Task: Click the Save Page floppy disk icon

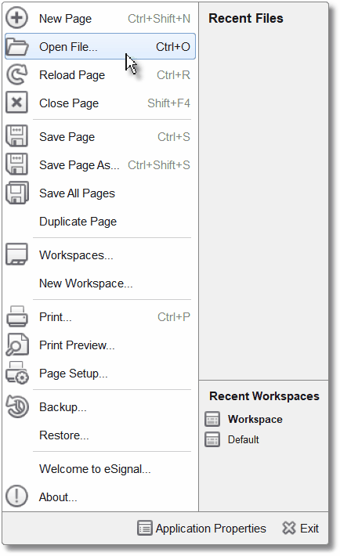Action: click(x=16, y=136)
